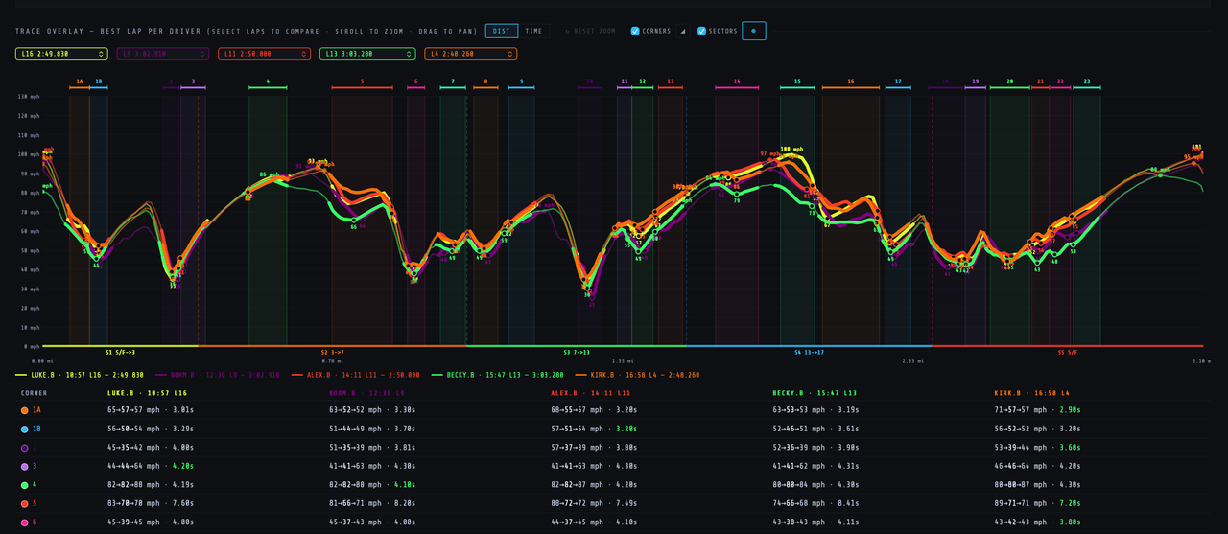This screenshot has width=1228, height=534.
Task: Toggle LUKE.B trace in the legend
Action: tap(80, 375)
